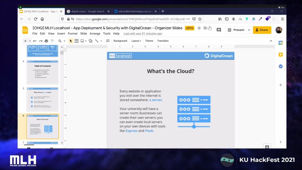The width and height of the screenshot is (302, 170).
Task: Click the yellow Share button
Action: (x=262, y=30)
